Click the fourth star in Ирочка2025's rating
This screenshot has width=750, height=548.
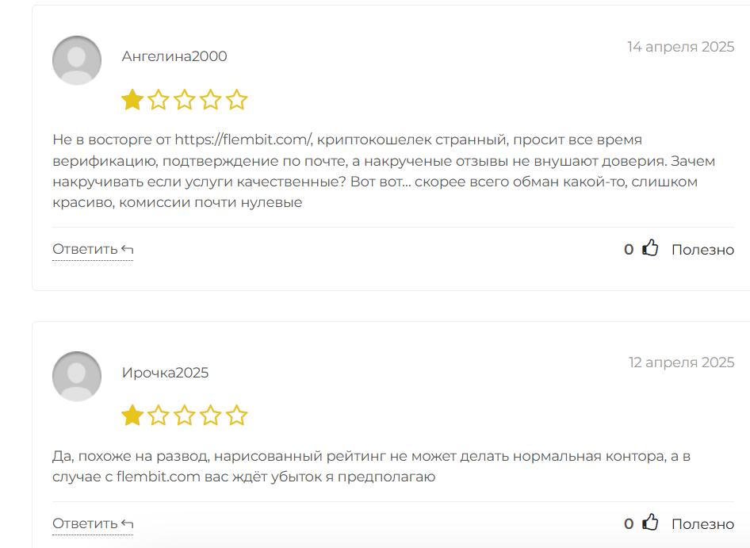(211, 416)
